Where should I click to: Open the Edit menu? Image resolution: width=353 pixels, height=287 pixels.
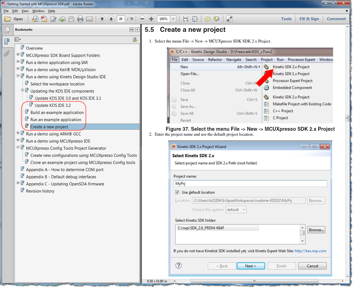coord(15,11)
